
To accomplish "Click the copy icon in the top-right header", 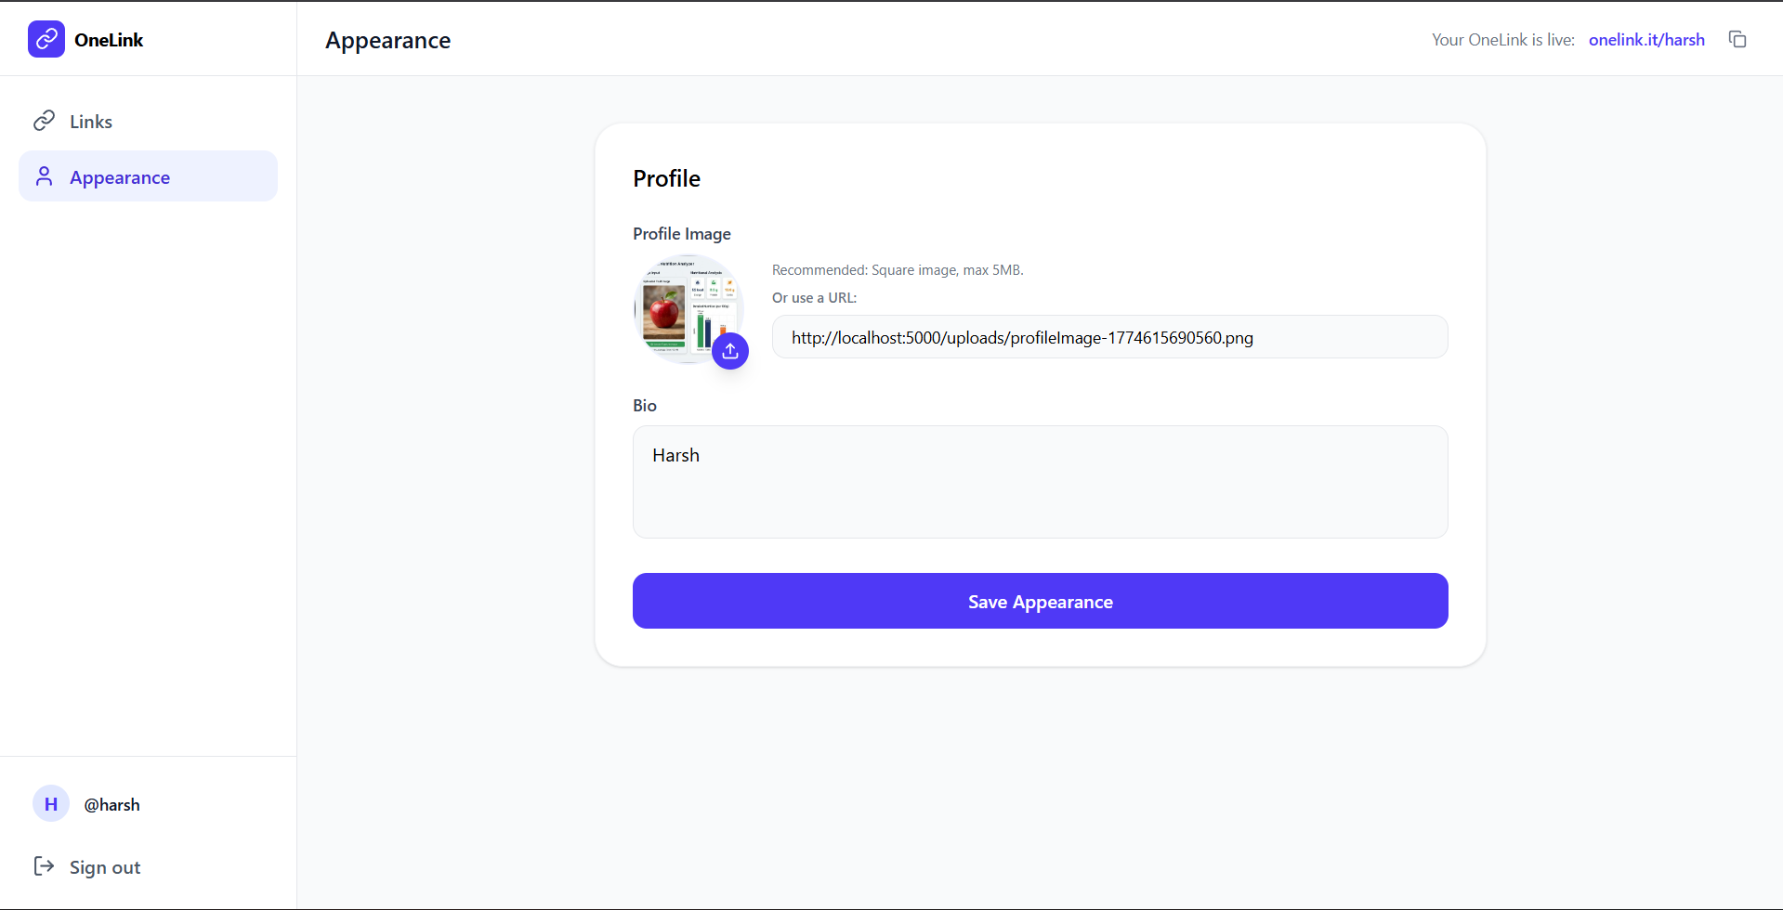I will (x=1737, y=39).
